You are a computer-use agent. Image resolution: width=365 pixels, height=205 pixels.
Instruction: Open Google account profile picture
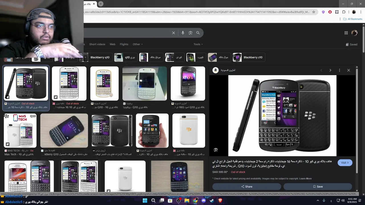coord(354,33)
